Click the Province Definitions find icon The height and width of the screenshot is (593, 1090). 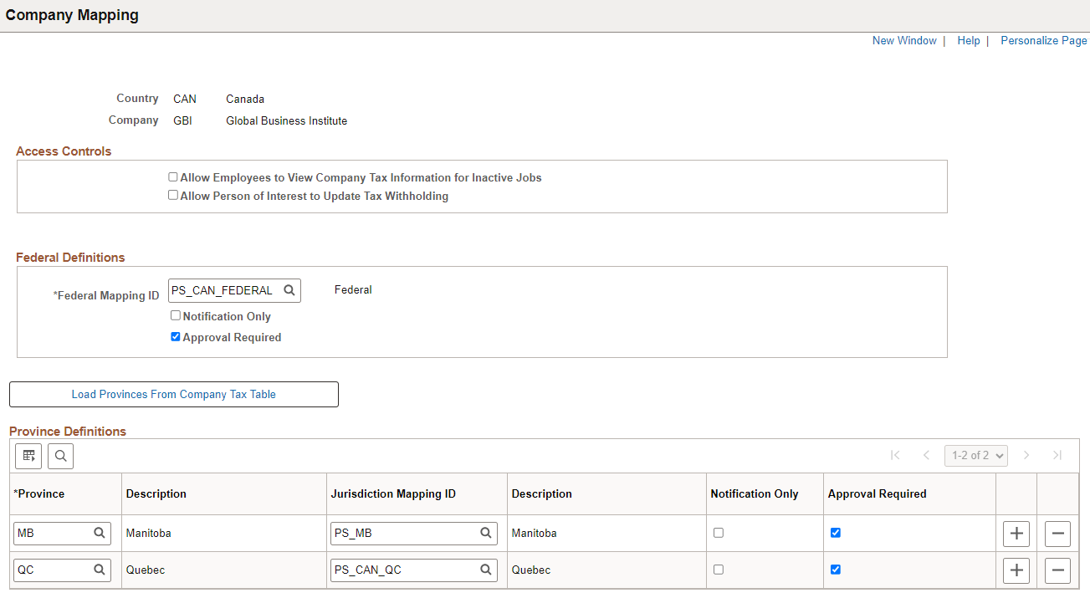tap(61, 456)
